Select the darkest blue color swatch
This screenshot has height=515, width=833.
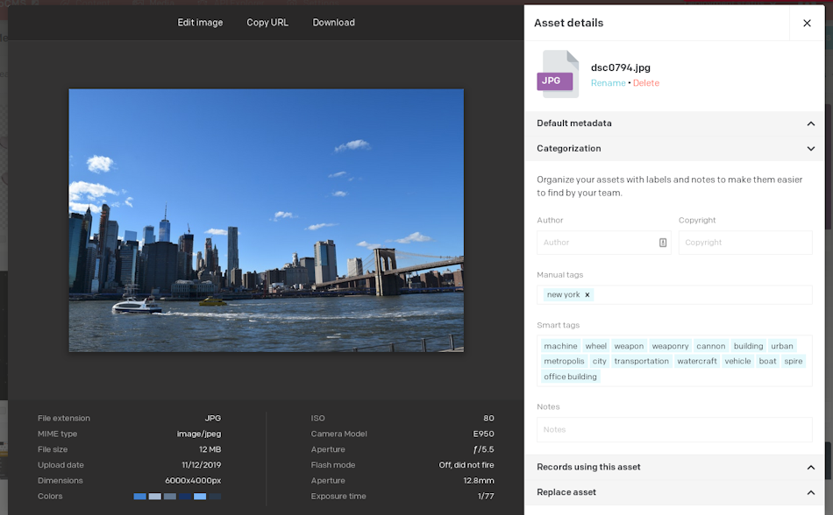tap(184, 496)
